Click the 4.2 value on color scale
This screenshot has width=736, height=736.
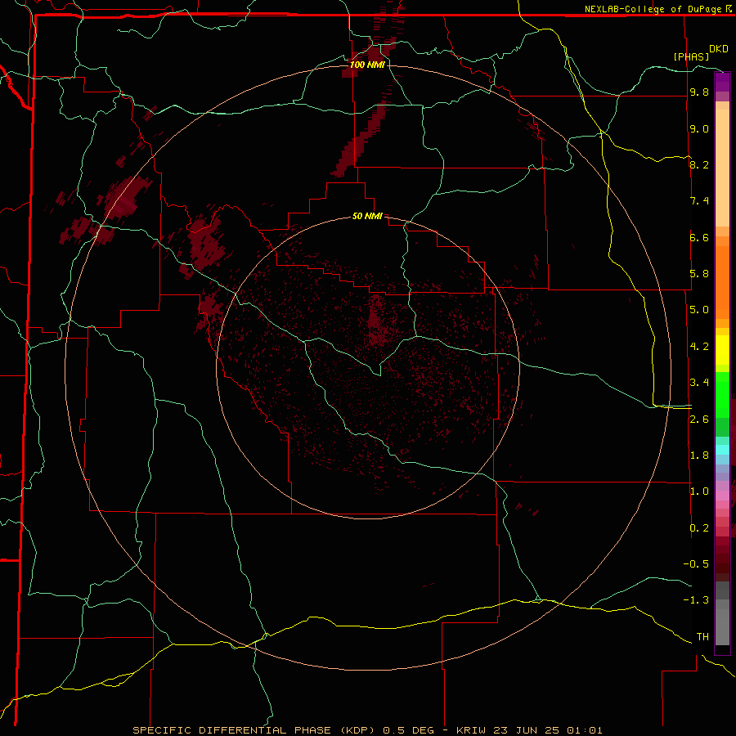[x=699, y=347]
